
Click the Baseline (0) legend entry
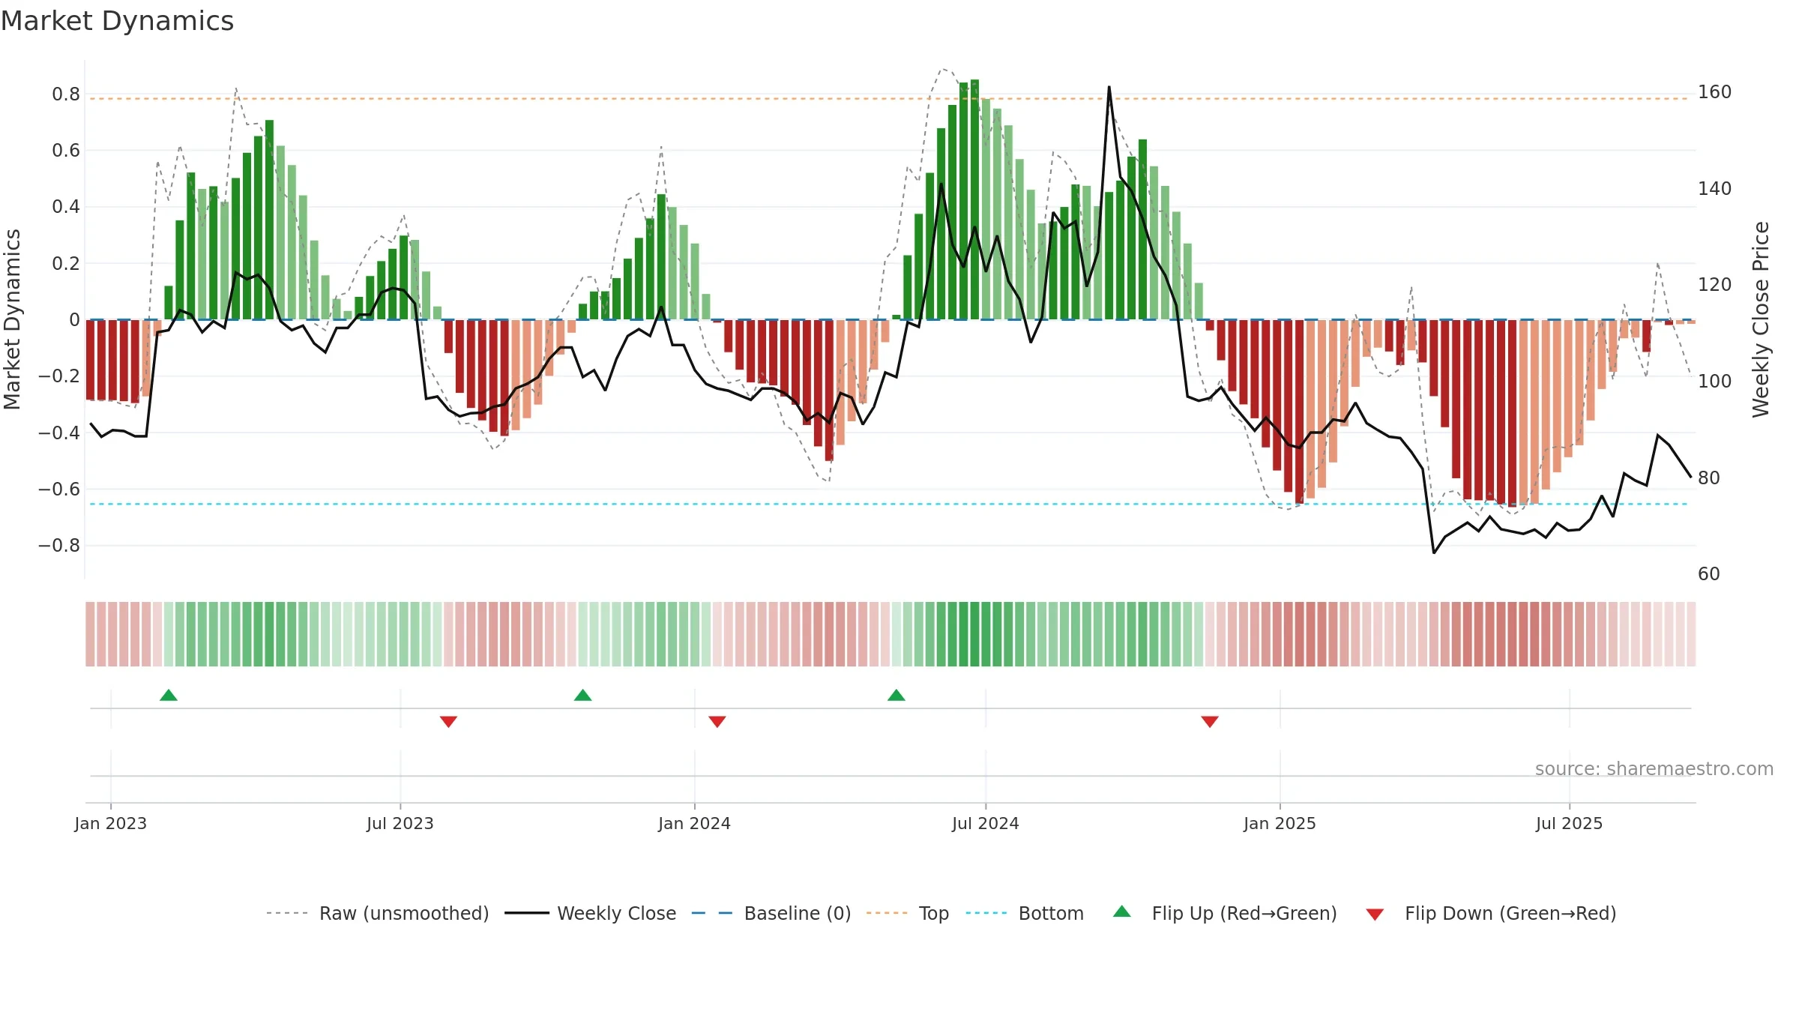771,913
